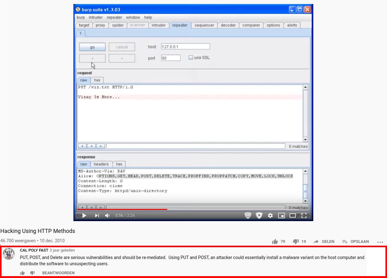Click the thumbs down on the comment
Screen dimensions: 387x278
pos(32,273)
